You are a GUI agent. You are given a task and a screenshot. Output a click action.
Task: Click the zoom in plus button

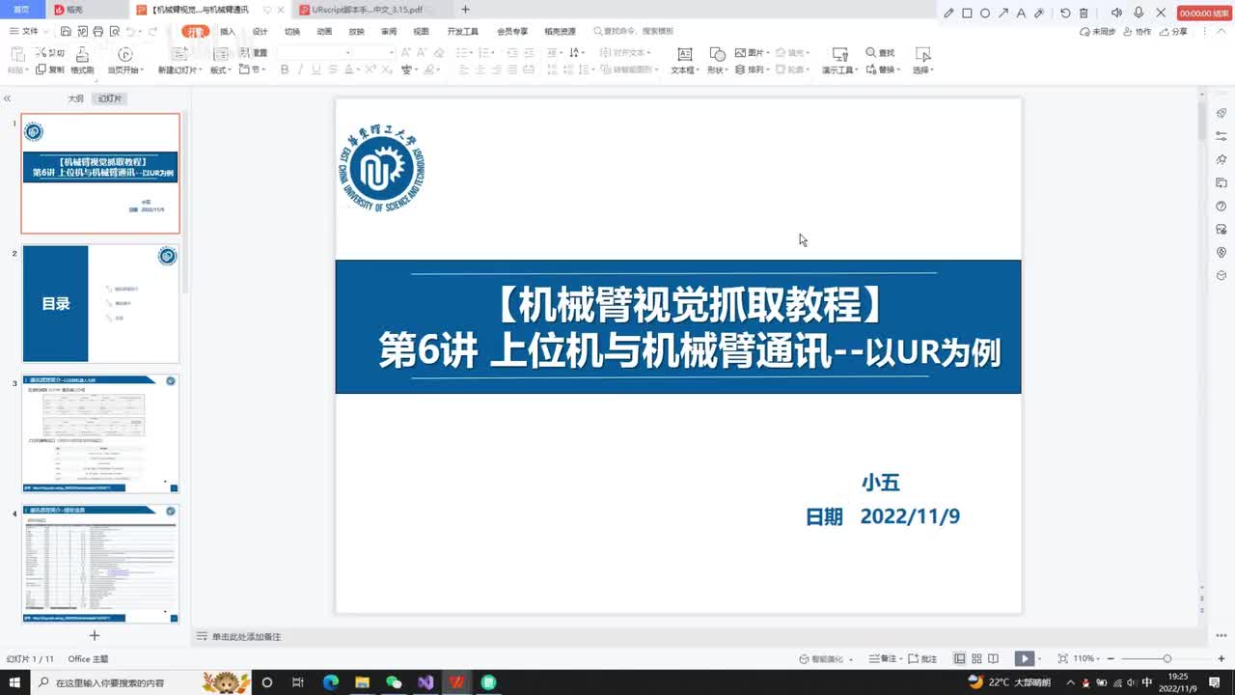coord(1221,658)
